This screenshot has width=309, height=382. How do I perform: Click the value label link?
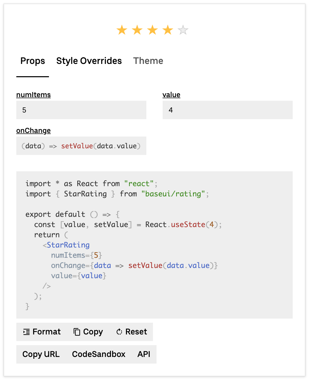coord(171,95)
